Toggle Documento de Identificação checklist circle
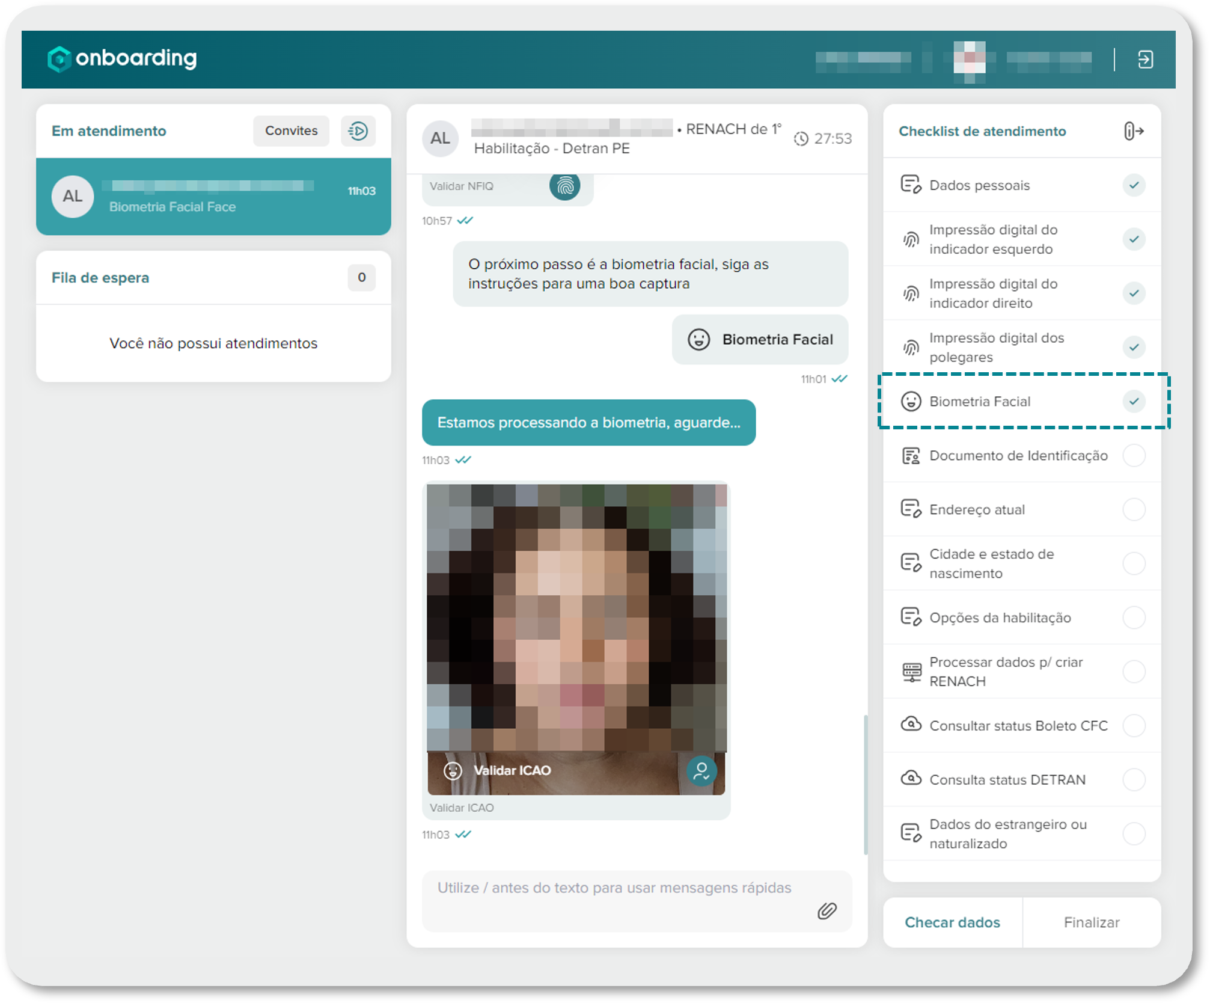 pyautogui.click(x=1134, y=456)
